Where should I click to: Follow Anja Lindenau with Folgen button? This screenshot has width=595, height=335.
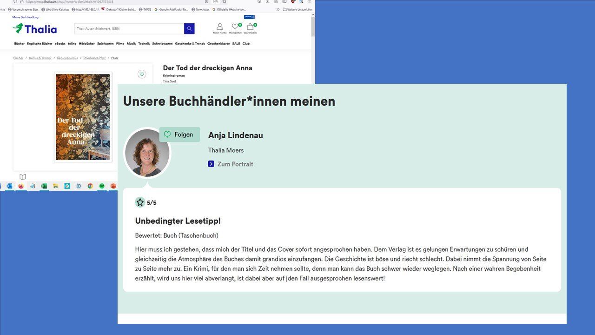pos(179,134)
